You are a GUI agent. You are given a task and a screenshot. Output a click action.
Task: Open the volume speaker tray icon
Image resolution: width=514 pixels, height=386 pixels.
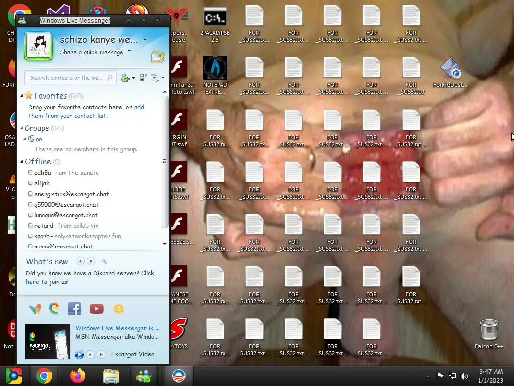point(464,376)
